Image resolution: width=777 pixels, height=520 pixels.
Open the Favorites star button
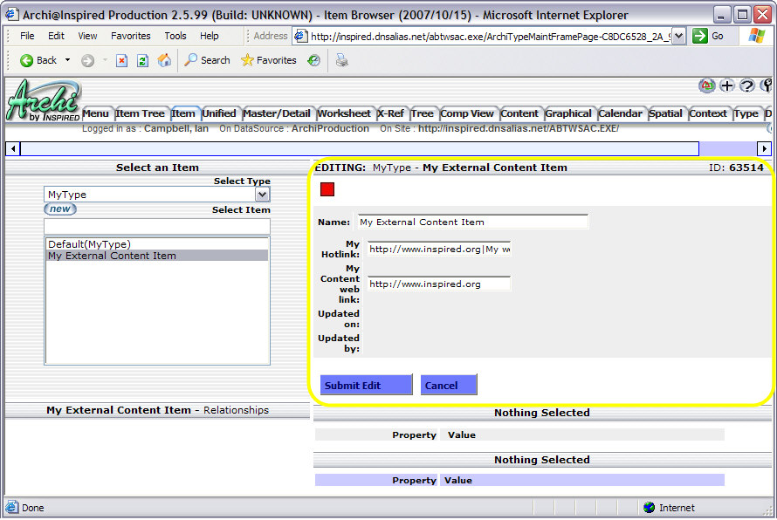tap(269, 60)
